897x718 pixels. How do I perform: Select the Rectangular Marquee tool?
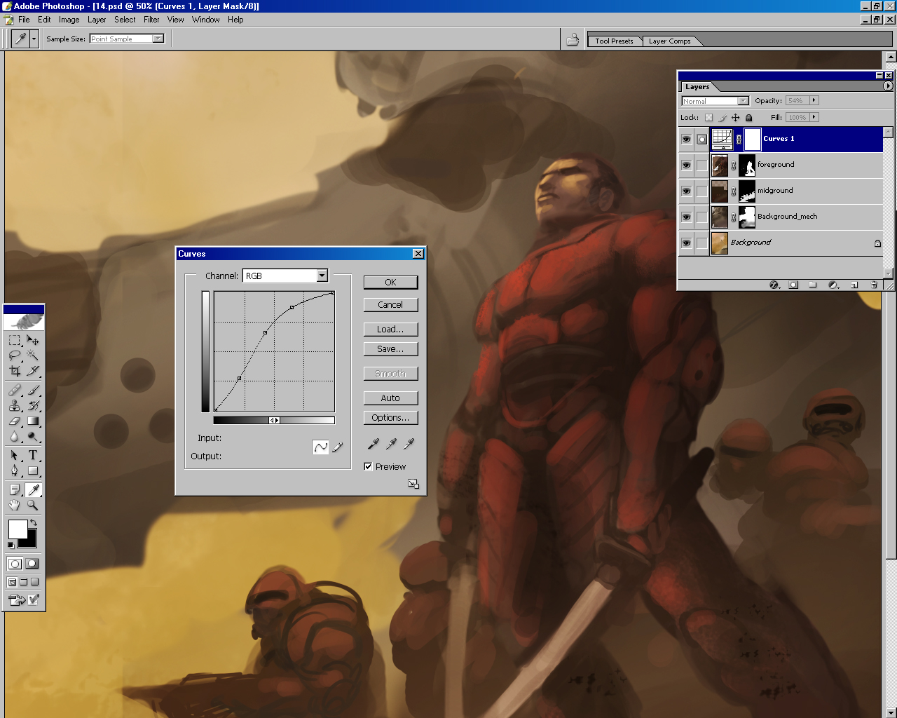[15, 340]
